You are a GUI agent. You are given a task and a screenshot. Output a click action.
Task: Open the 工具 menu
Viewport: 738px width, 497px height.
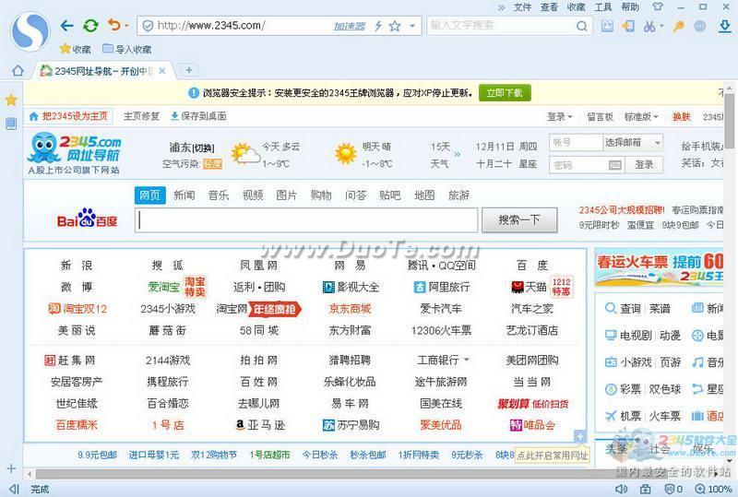[602, 6]
